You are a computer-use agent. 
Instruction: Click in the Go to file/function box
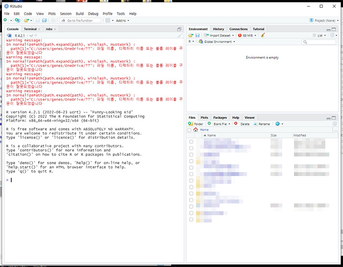tap(80, 21)
